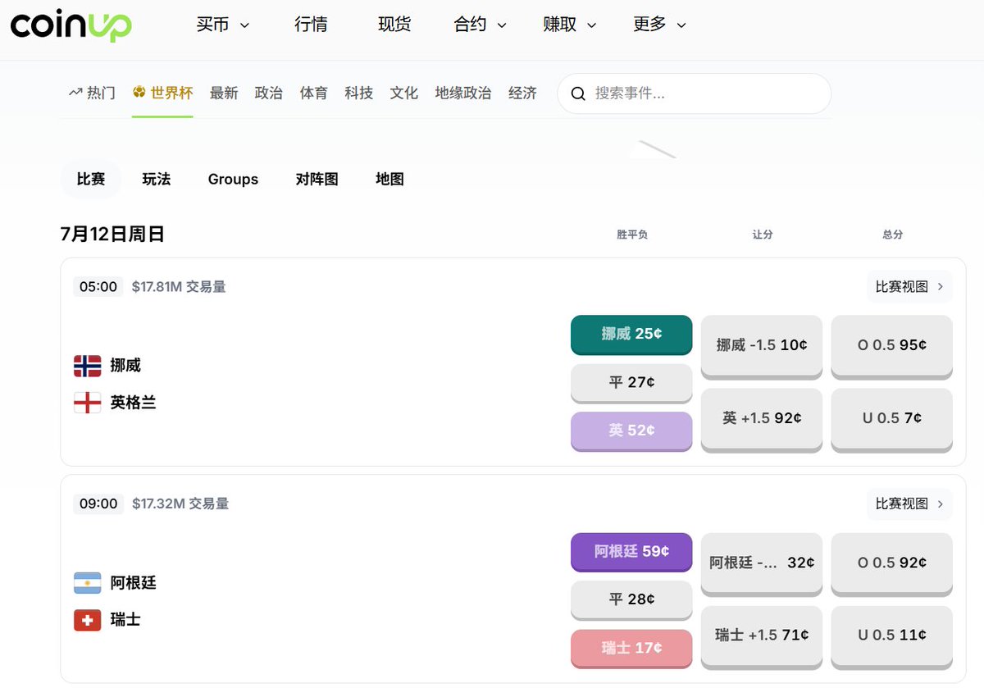This screenshot has height=688, width=984.
Task: Pick the 阿根廷 59¢ win button
Action: 631,552
